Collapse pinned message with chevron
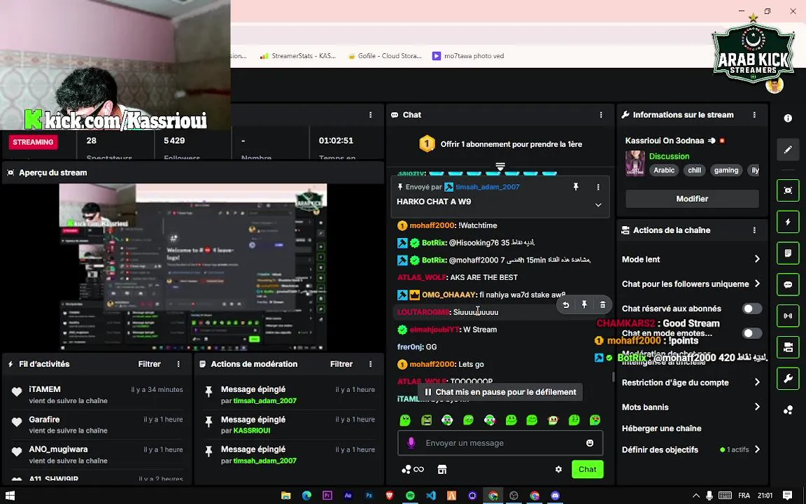Viewport: 806px width, 504px height. tap(598, 204)
